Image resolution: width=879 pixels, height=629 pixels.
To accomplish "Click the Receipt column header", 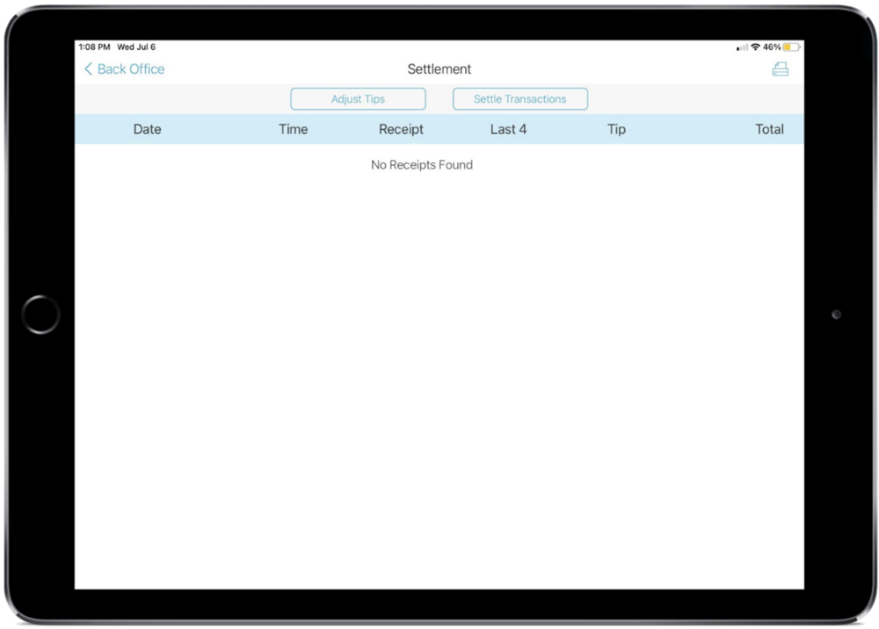I will pos(401,129).
